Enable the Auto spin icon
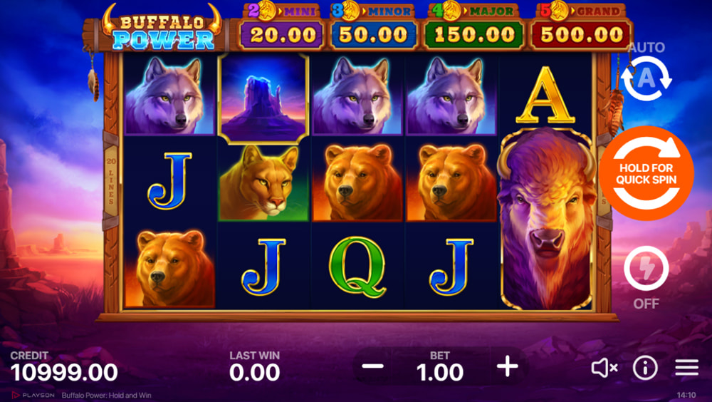 646,78
